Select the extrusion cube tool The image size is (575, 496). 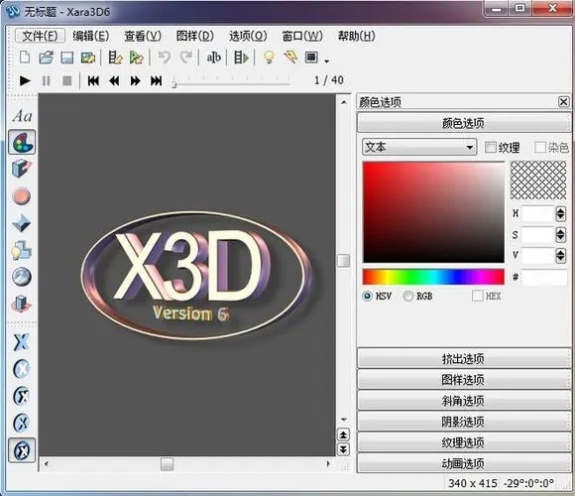coord(22,169)
